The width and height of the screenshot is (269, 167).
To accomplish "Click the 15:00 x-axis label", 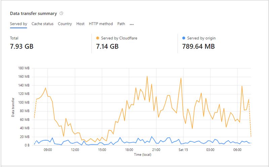I will pyautogui.click(x=102, y=149).
